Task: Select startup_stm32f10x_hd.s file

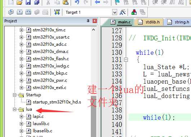Action: coord(57,102)
